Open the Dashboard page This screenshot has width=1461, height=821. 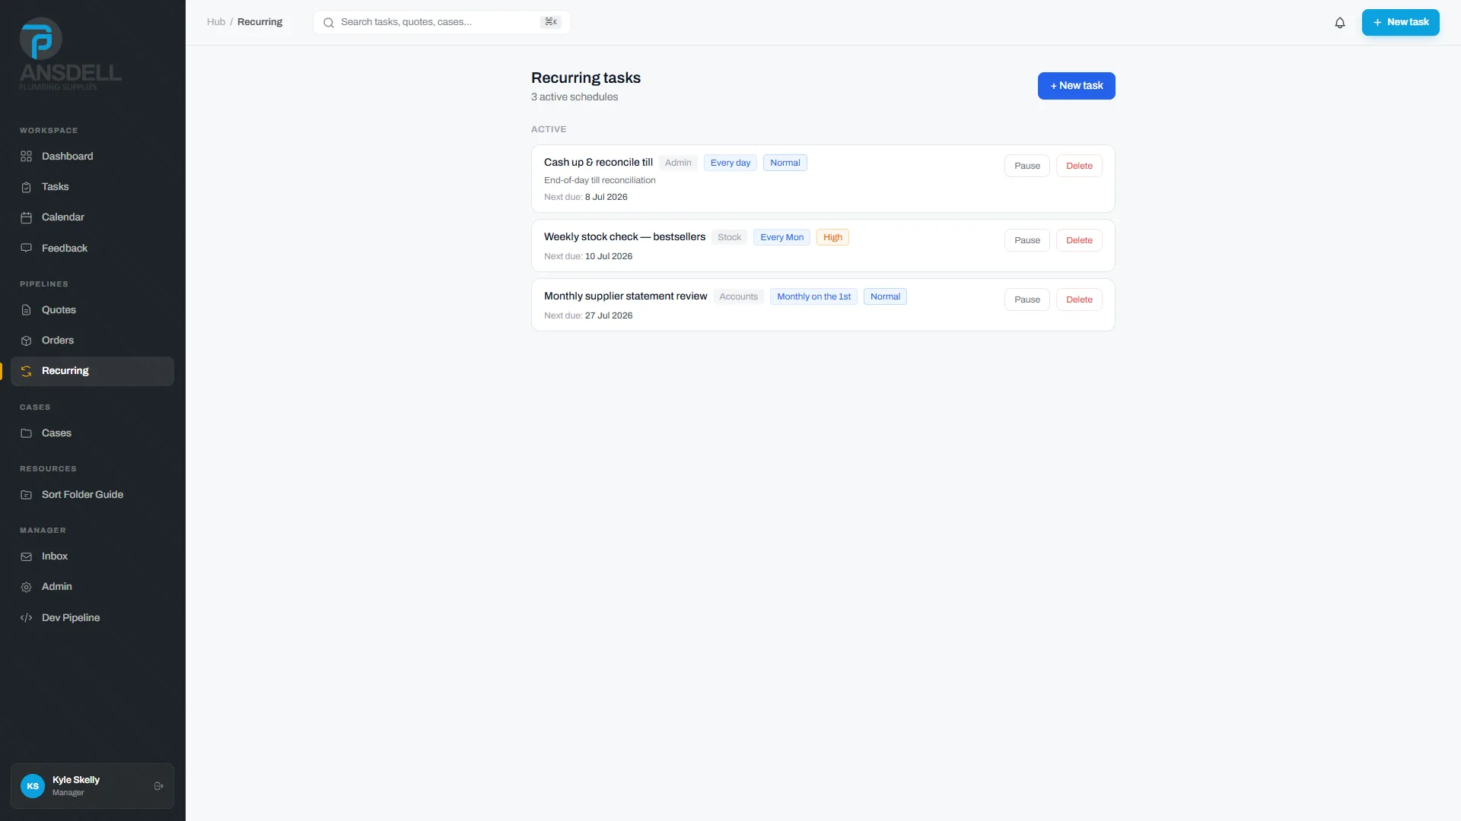[92, 157]
